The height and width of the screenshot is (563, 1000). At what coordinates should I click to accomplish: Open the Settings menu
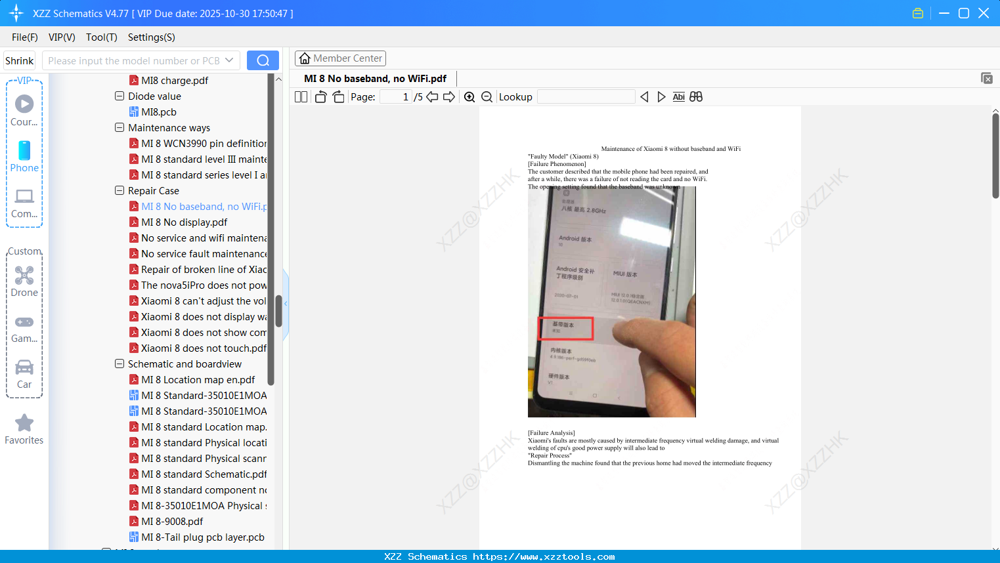(152, 37)
